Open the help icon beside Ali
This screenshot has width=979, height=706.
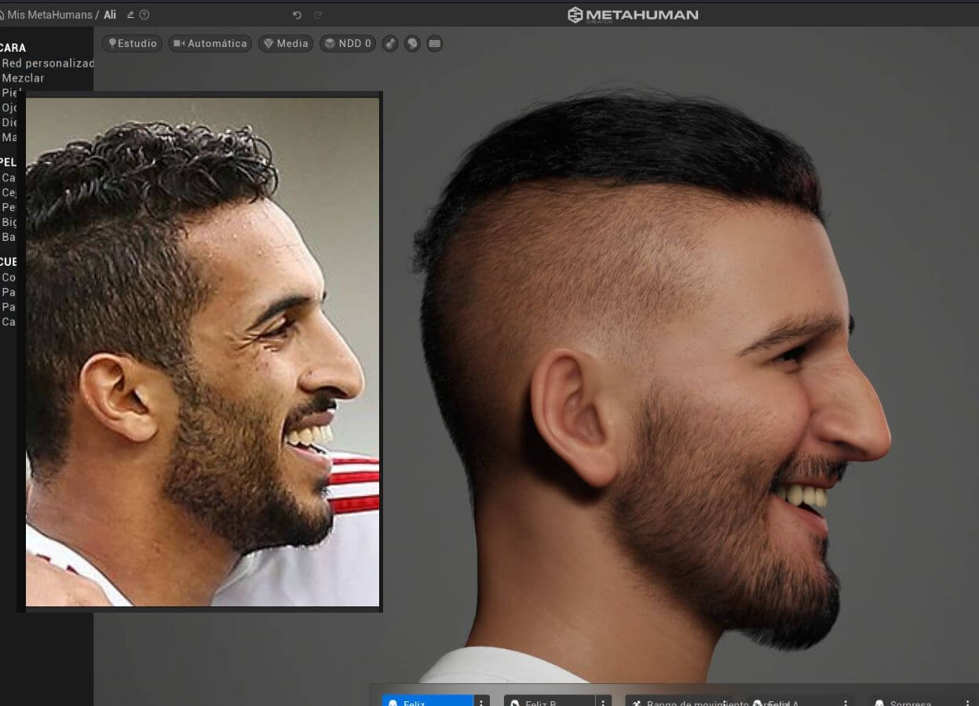(144, 15)
